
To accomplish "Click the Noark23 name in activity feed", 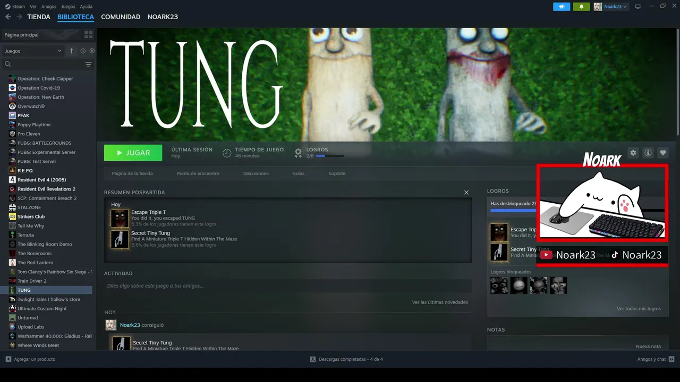I will point(130,325).
